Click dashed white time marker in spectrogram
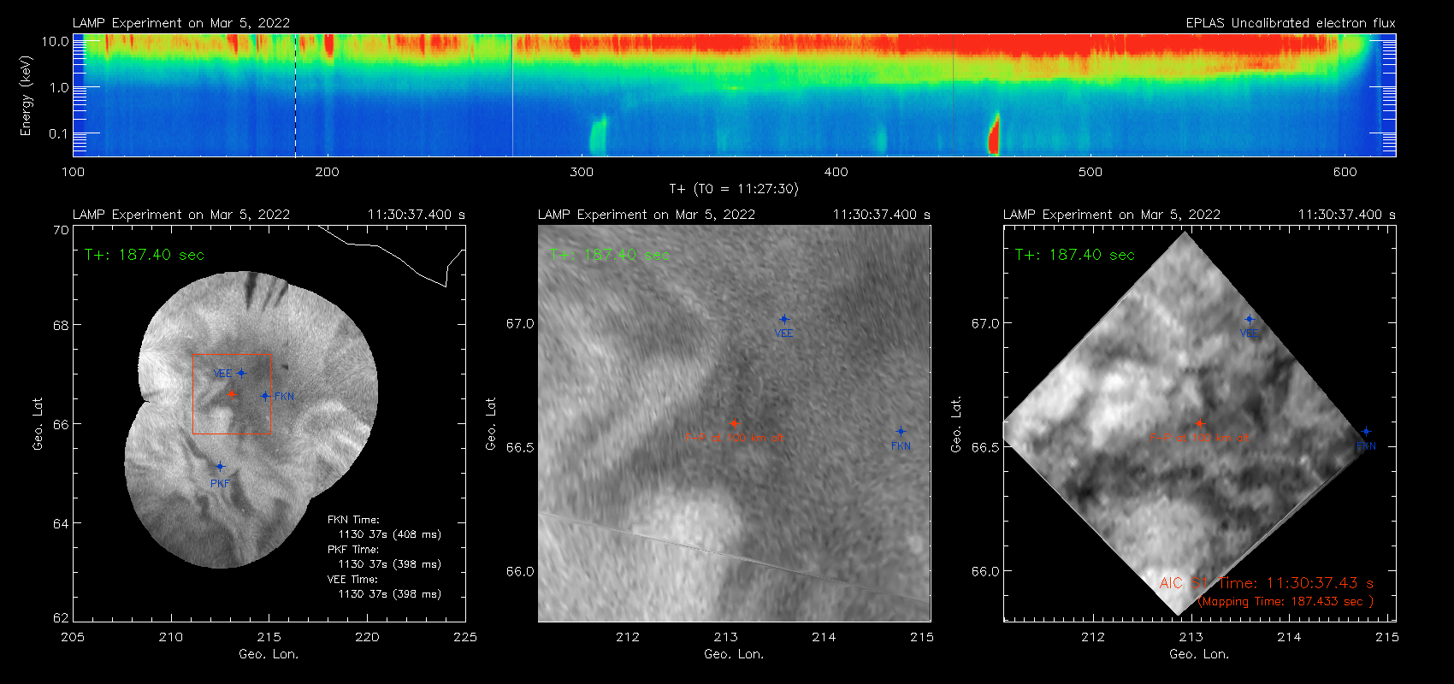Screen dimensions: 1454x684 (x=296, y=95)
